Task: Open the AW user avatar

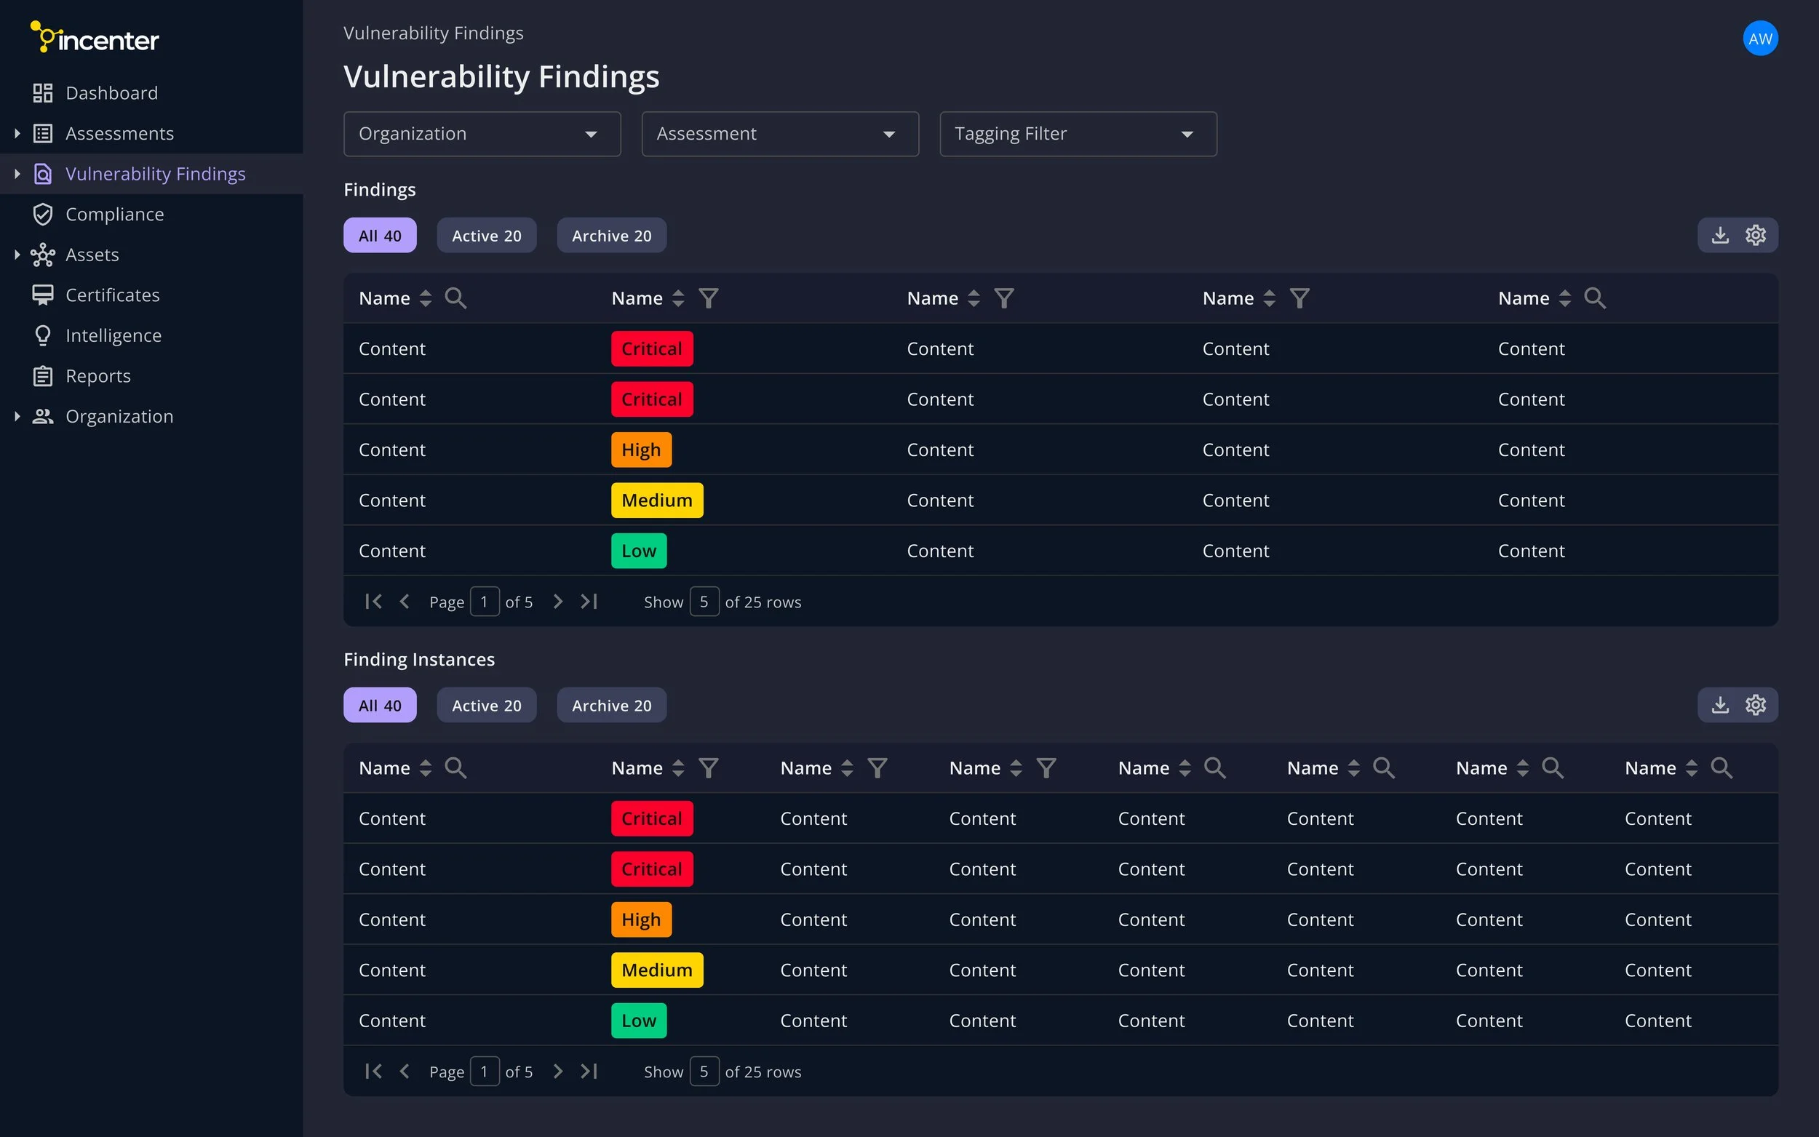Action: [x=1759, y=39]
